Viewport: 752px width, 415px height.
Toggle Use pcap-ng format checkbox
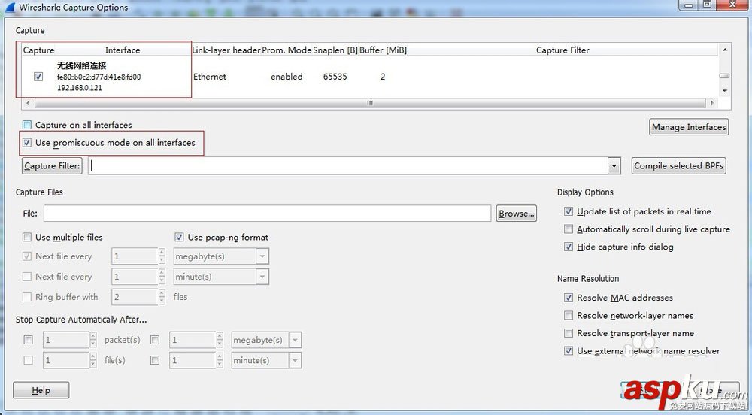[x=180, y=238]
